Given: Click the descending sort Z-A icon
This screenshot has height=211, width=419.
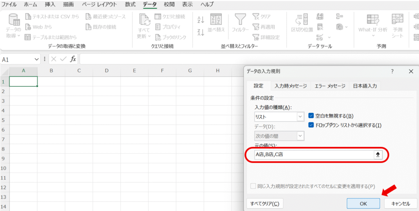Looking at the screenshot, I should [x=201, y=31].
